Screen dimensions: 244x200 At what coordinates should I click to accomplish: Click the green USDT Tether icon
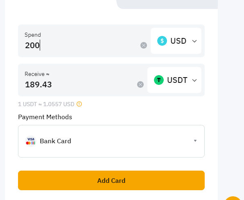tap(159, 80)
